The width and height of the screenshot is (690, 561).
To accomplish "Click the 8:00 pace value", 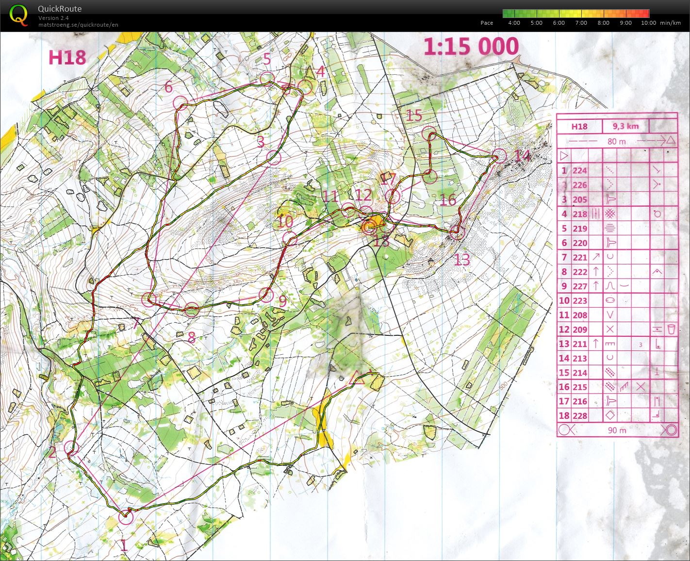I will [603, 23].
